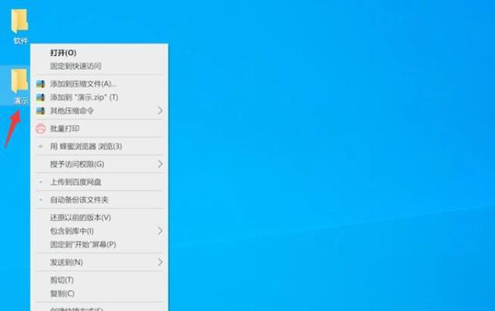Image resolution: width=495 pixels, height=311 pixels.
Task: Select the 演示 folder icon on desktop
Action: 19,82
